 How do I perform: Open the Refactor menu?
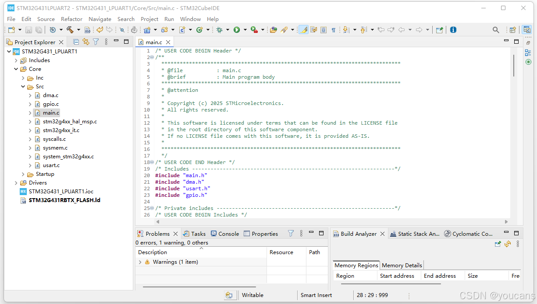pos(71,19)
